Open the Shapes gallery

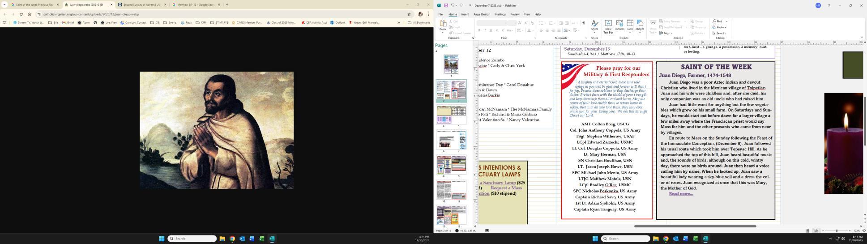tap(640, 26)
